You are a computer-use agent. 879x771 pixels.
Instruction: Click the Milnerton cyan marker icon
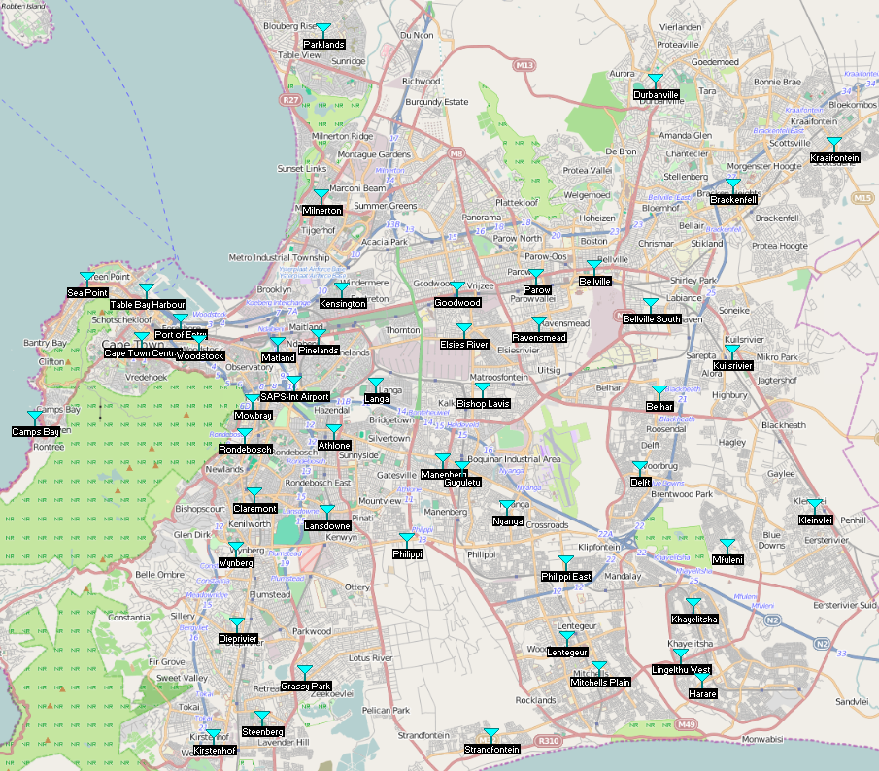321,196
